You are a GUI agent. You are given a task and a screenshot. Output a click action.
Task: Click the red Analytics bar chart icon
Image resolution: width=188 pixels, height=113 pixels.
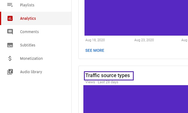click(10, 18)
